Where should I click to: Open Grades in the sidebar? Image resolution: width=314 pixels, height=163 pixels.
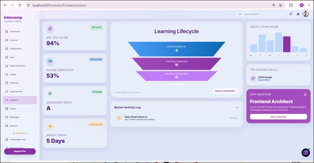(19, 74)
